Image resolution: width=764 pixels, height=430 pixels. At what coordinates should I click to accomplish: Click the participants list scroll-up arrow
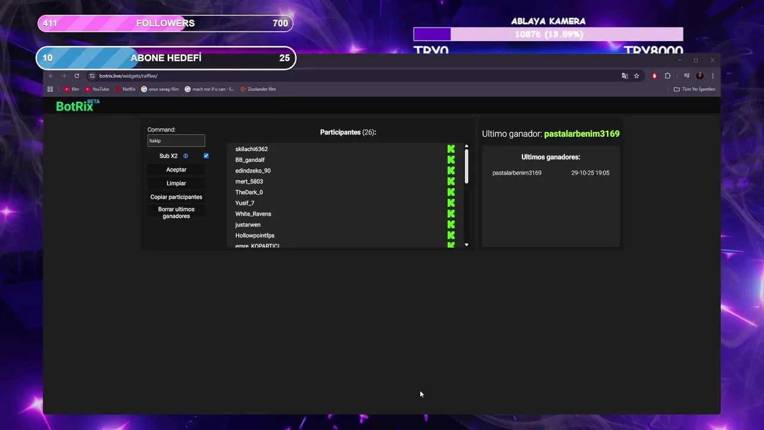[x=466, y=146]
